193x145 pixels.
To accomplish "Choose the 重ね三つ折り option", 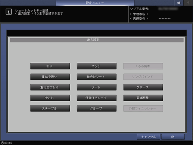I will coord(50,87).
